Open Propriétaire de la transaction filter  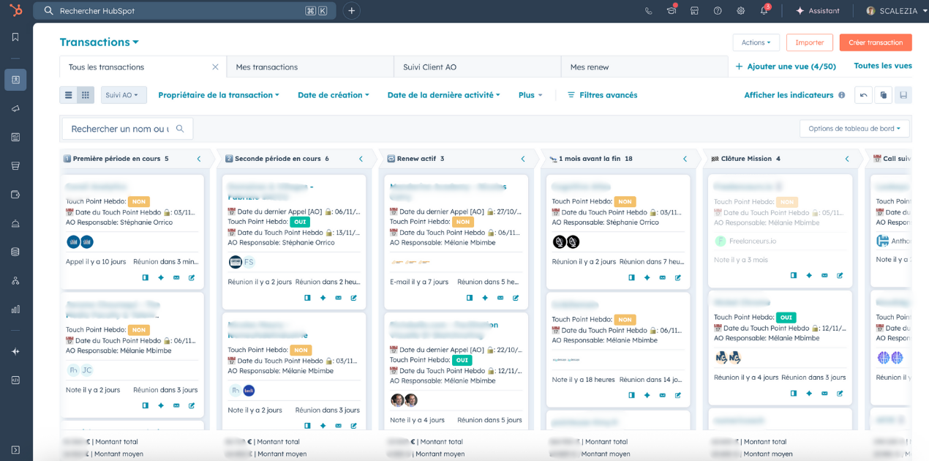pos(219,95)
